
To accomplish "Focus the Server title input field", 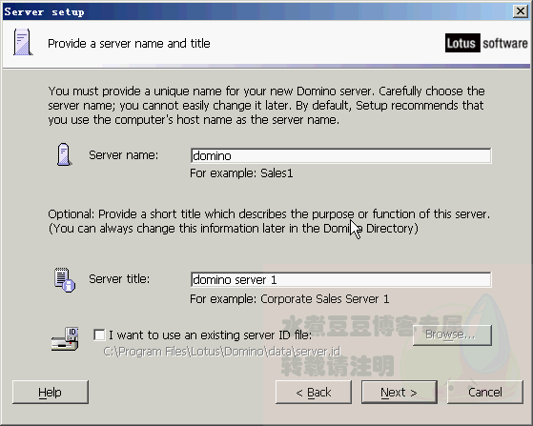I will (x=341, y=279).
